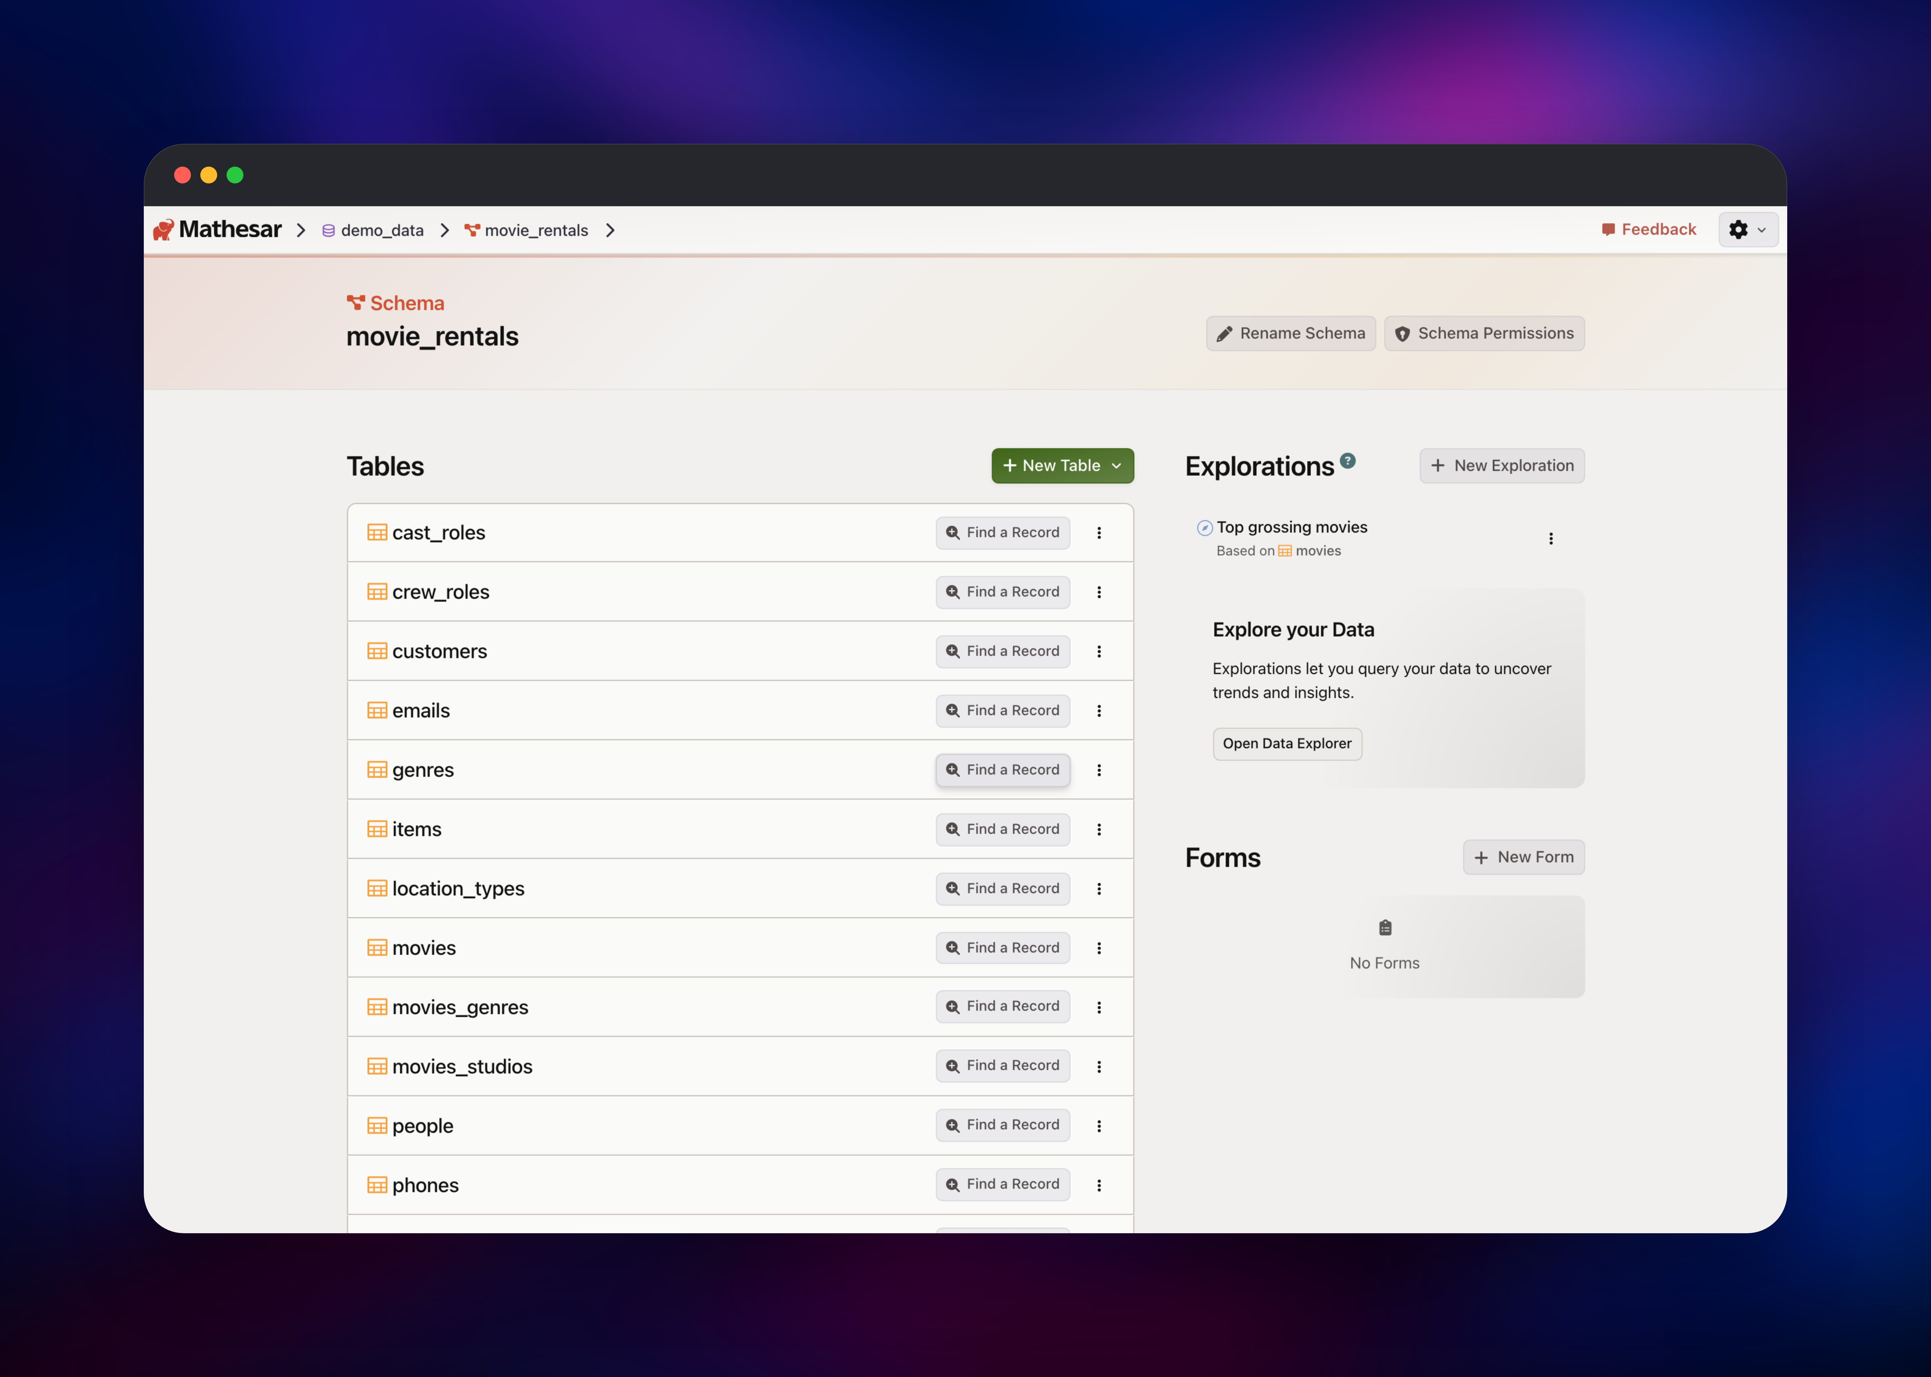This screenshot has height=1377, width=1931.
Task: Open three-dot menu for movies_genres row
Action: coord(1099,1007)
